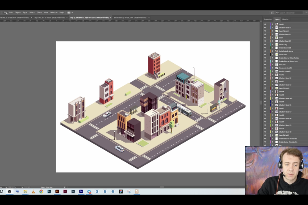The height and width of the screenshot is (205, 308).
Task: Open After Effects from the taskbar
Action: point(81,191)
